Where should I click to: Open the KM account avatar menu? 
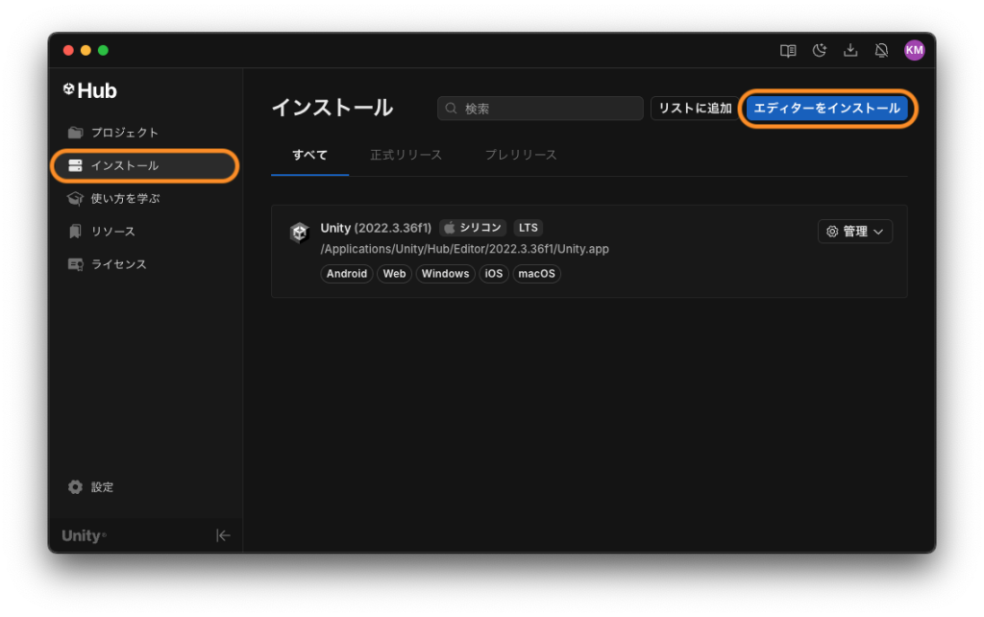coord(915,50)
